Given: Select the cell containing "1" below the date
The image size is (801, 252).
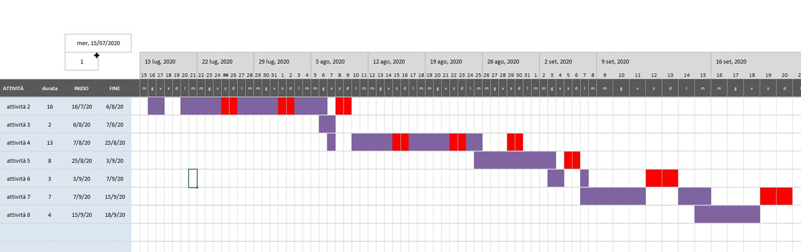Looking at the screenshot, I should (x=81, y=61).
